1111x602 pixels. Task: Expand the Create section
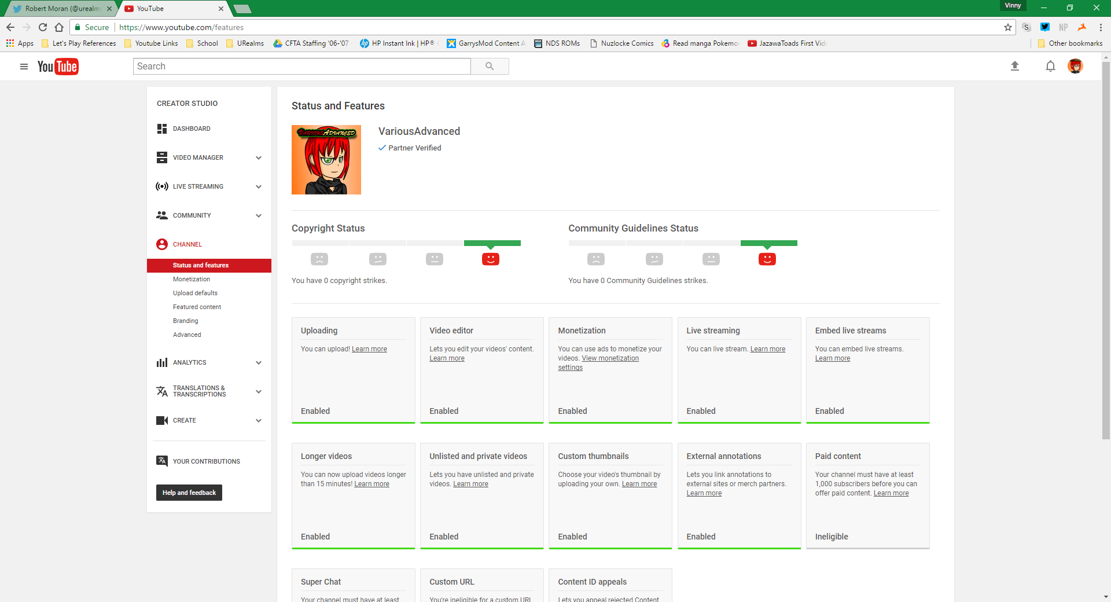click(x=259, y=420)
